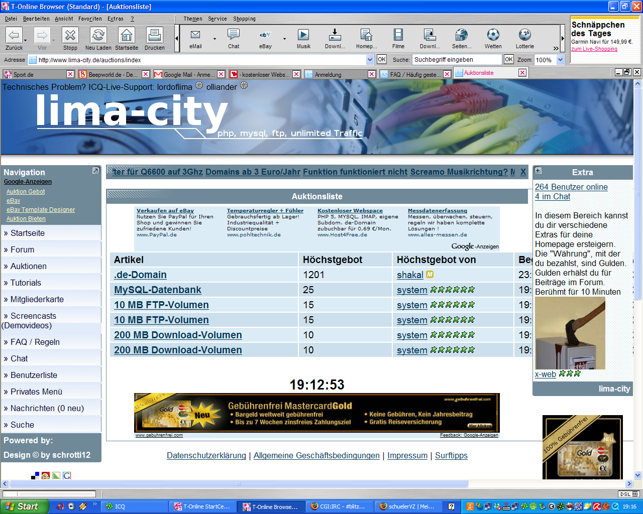The height and width of the screenshot is (514, 643).
Task: Open the Favoriten menu
Action: coord(90,19)
